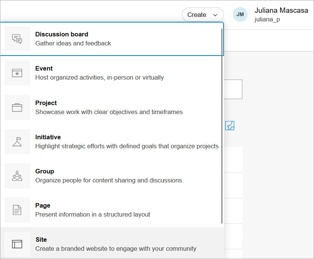Image resolution: width=314 pixels, height=259 pixels.
Task: Click the JM avatar circle
Action: 240,15
